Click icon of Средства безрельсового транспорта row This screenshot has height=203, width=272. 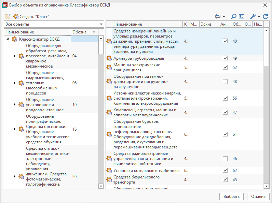pyautogui.click(x=109, y=179)
